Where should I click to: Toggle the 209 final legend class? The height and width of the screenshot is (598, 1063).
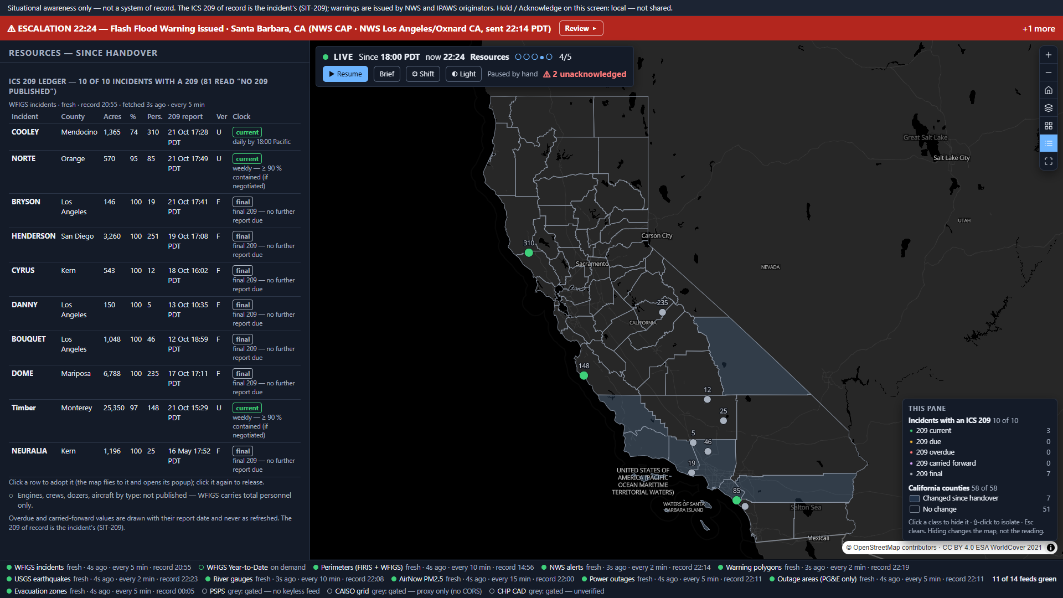coord(980,474)
